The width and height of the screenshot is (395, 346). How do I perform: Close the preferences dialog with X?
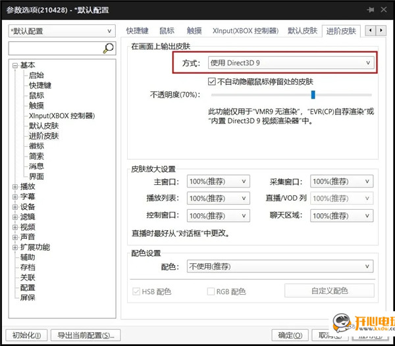(385, 10)
